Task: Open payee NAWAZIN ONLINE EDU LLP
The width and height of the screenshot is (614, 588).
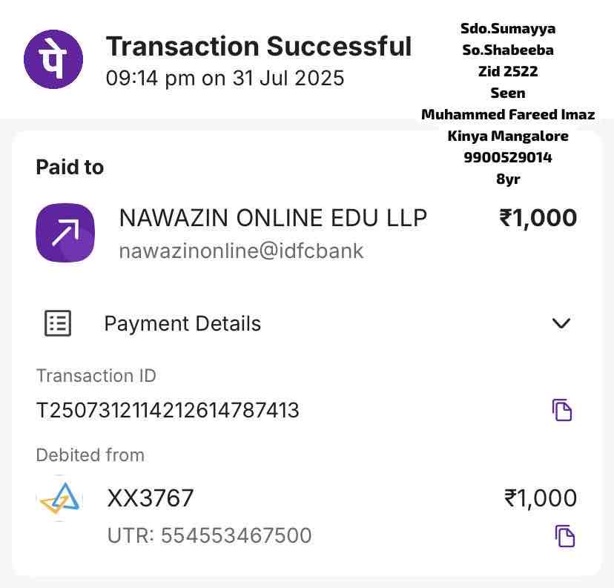Action: pos(273,218)
